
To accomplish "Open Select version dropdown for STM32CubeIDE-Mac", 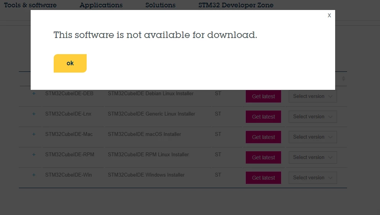I will click(313, 137).
